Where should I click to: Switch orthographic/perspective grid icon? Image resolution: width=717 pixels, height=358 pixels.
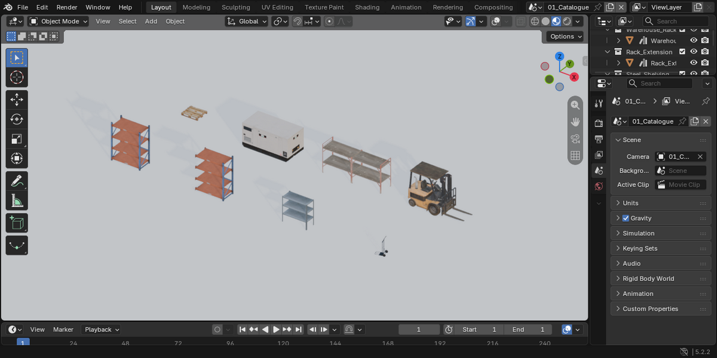(575, 156)
